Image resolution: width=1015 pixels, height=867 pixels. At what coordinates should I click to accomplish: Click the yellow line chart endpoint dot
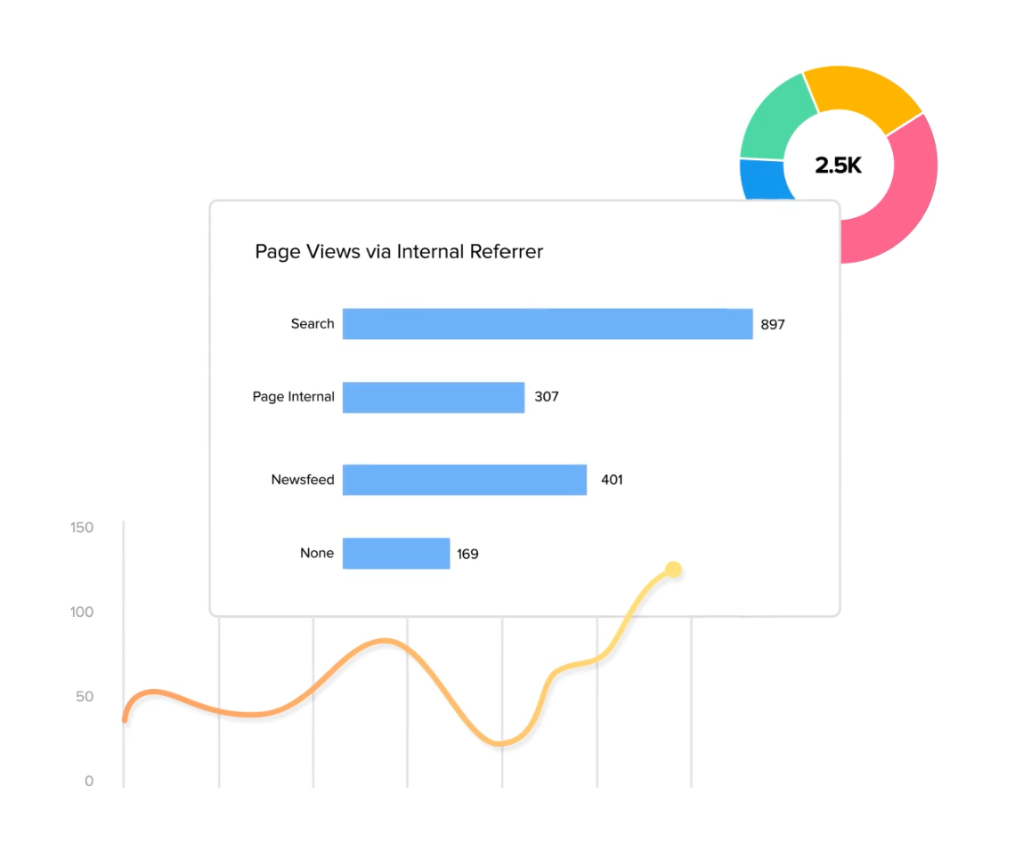pos(673,570)
